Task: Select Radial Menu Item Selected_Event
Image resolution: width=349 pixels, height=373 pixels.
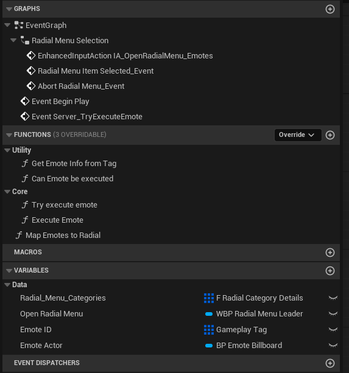Action: pyautogui.click(x=96, y=71)
